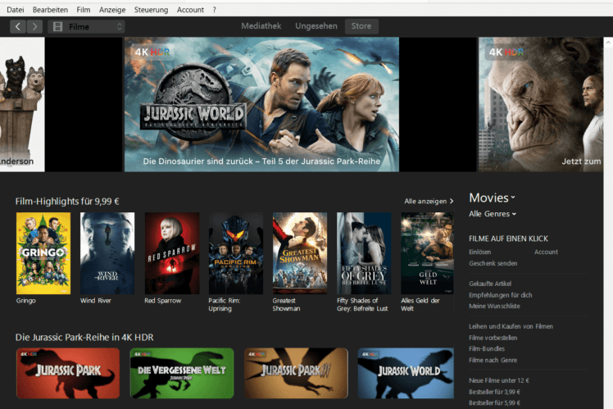613x409 pixels.
Task: Click the Gringo title text
Action: tap(25, 301)
